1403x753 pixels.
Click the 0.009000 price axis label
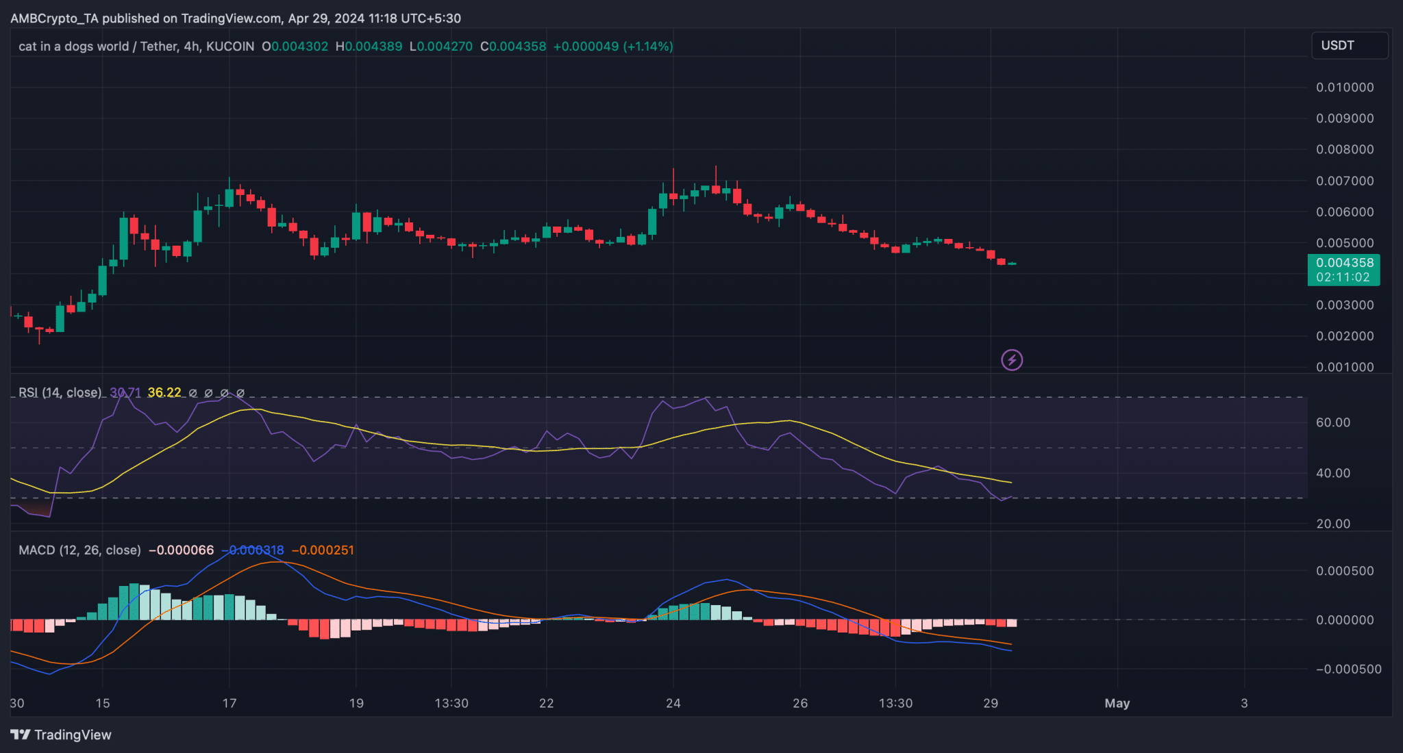click(x=1345, y=118)
